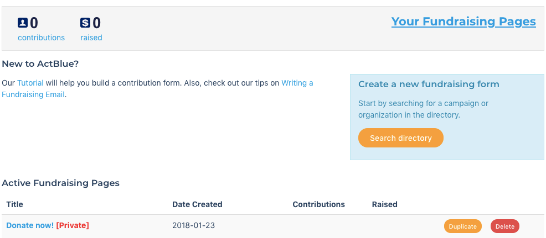Screen dimensions: 546x238
Task: Click the Title column header
Action: pyautogui.click(x=15, y=204)
